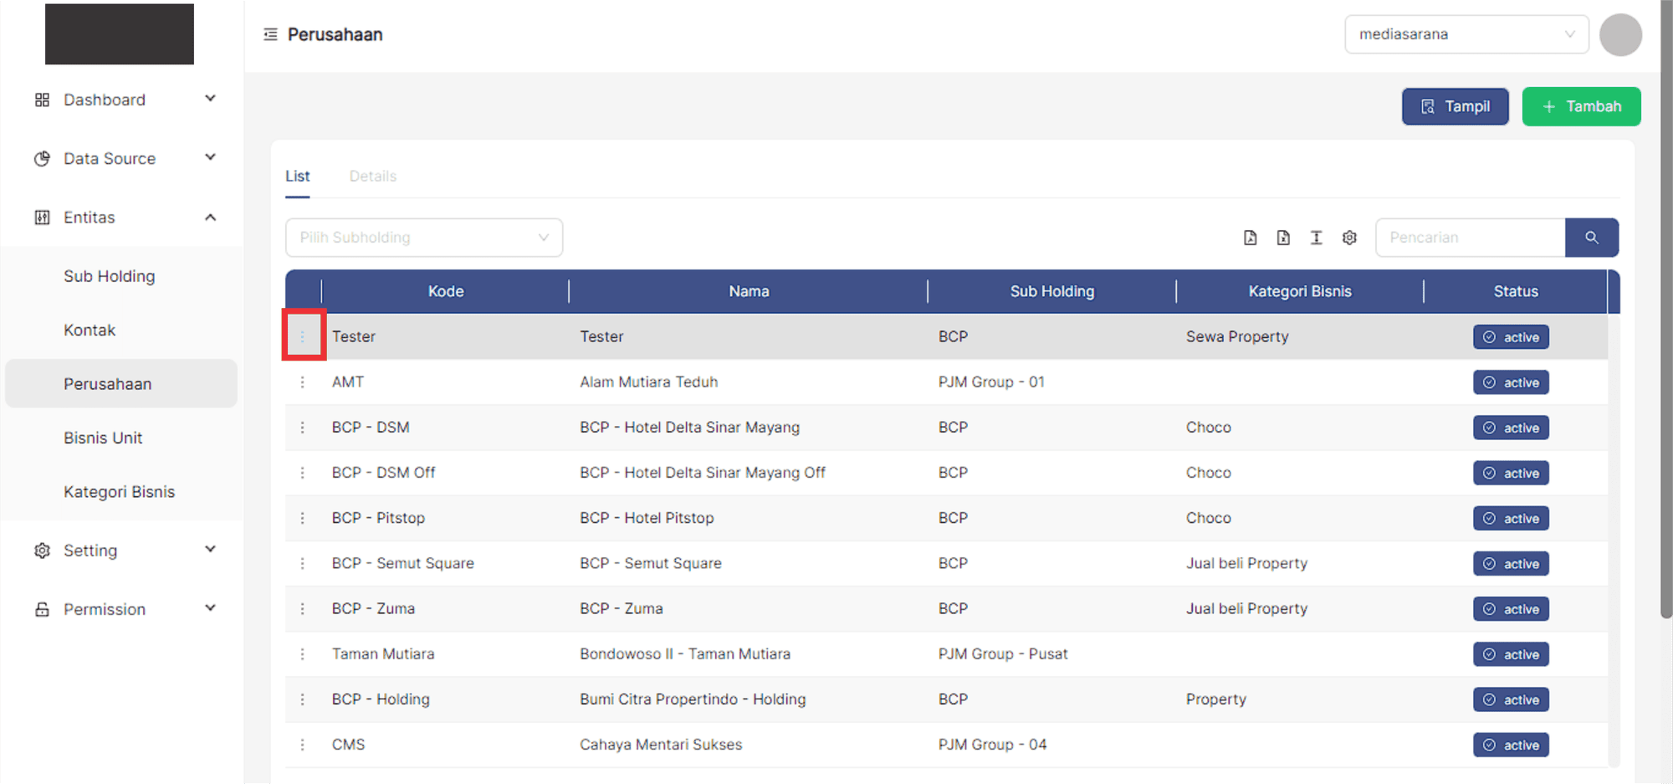
Task: Open row actions menu for Tester
Action: click(x=303, y=336)
